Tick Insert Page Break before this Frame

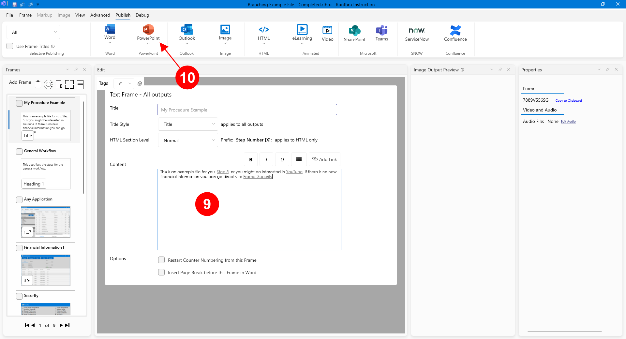161,273
